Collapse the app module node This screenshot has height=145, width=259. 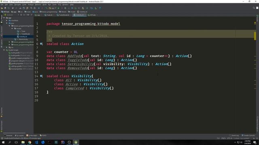click(x=4, y=18)
